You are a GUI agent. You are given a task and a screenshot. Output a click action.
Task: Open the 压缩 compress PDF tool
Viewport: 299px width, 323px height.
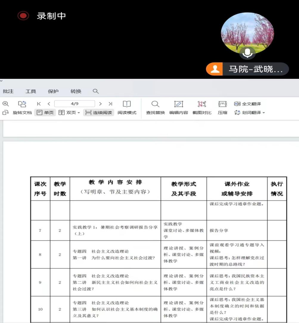(222, 107)
